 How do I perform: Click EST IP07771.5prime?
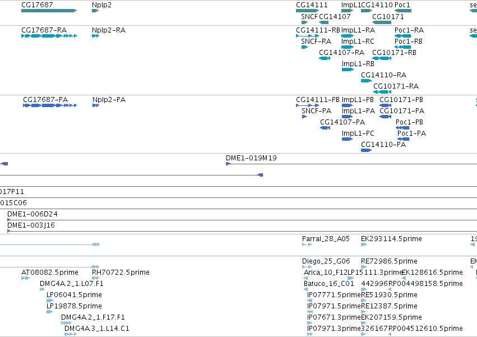(x=309, y=301)
